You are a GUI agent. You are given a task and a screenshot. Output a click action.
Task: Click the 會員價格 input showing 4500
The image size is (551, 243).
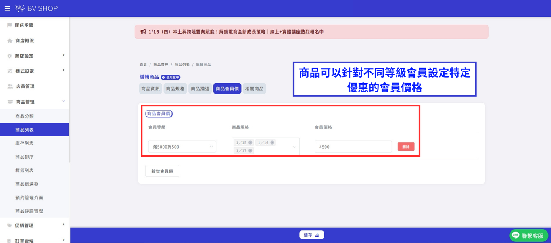coord(353,147)
